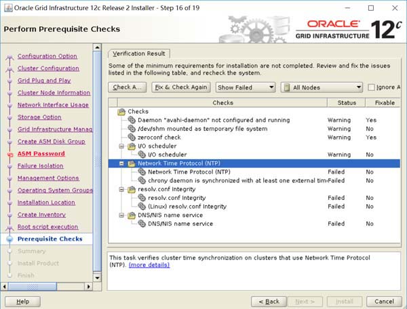Collapse the DNS/NIS name service node
407x309 pixels.
point(121,215)
